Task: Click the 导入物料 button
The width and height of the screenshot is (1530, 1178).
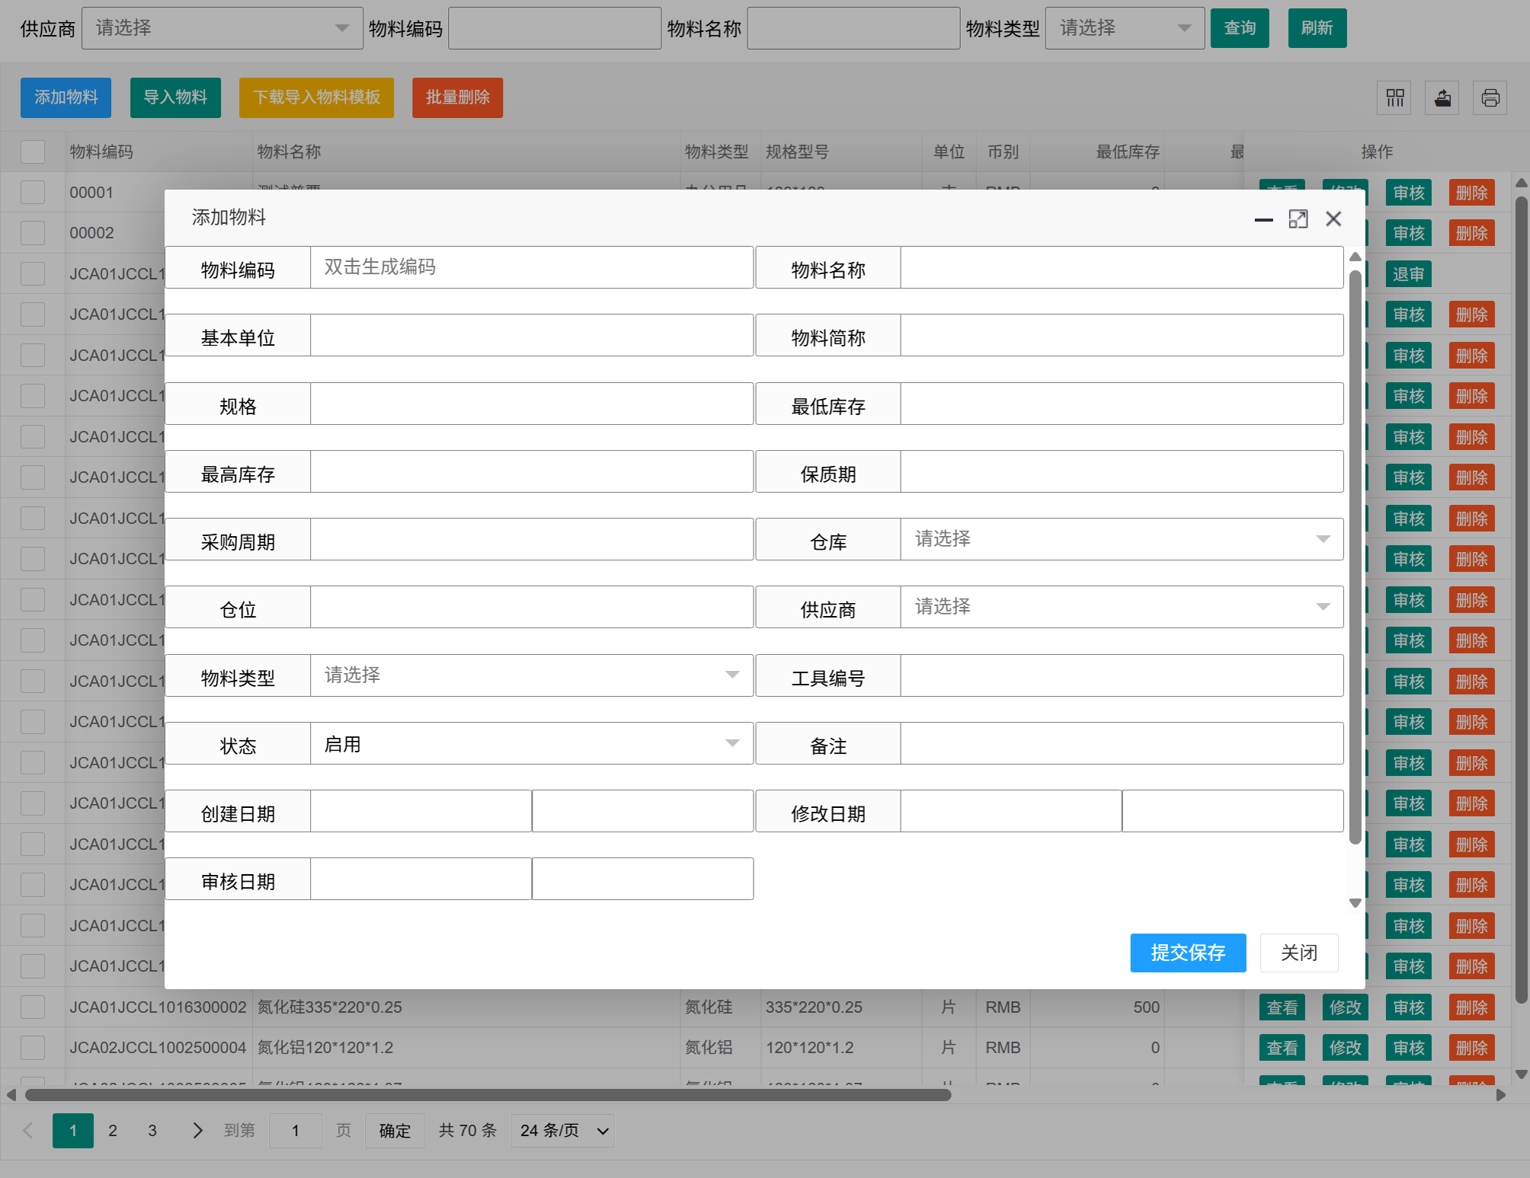Action: click(175, 97)
